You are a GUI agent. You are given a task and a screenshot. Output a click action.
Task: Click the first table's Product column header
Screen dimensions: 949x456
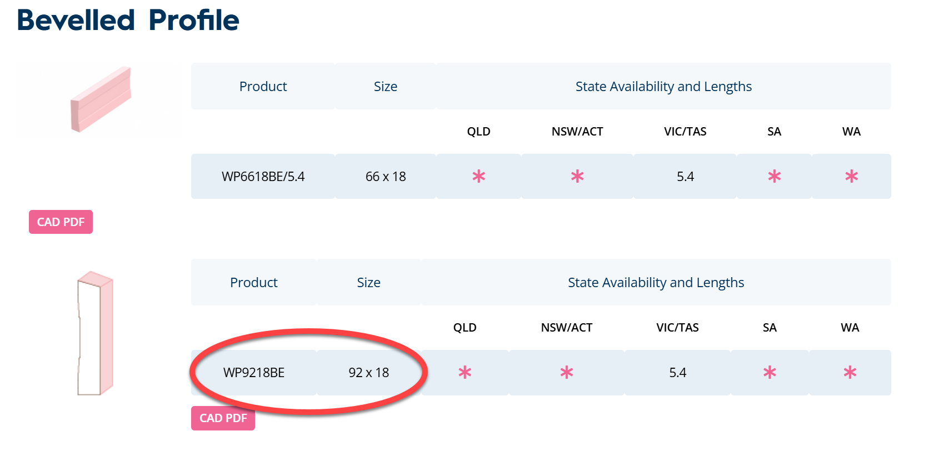[263, 87]
